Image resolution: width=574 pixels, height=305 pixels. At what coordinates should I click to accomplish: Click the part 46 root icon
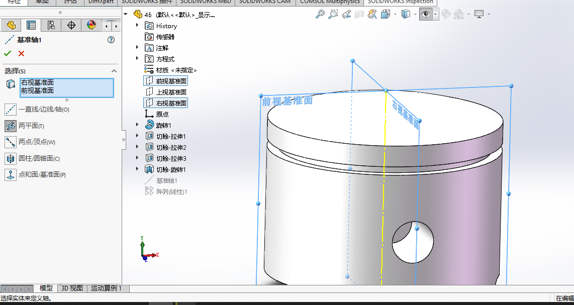click(138, 15)
